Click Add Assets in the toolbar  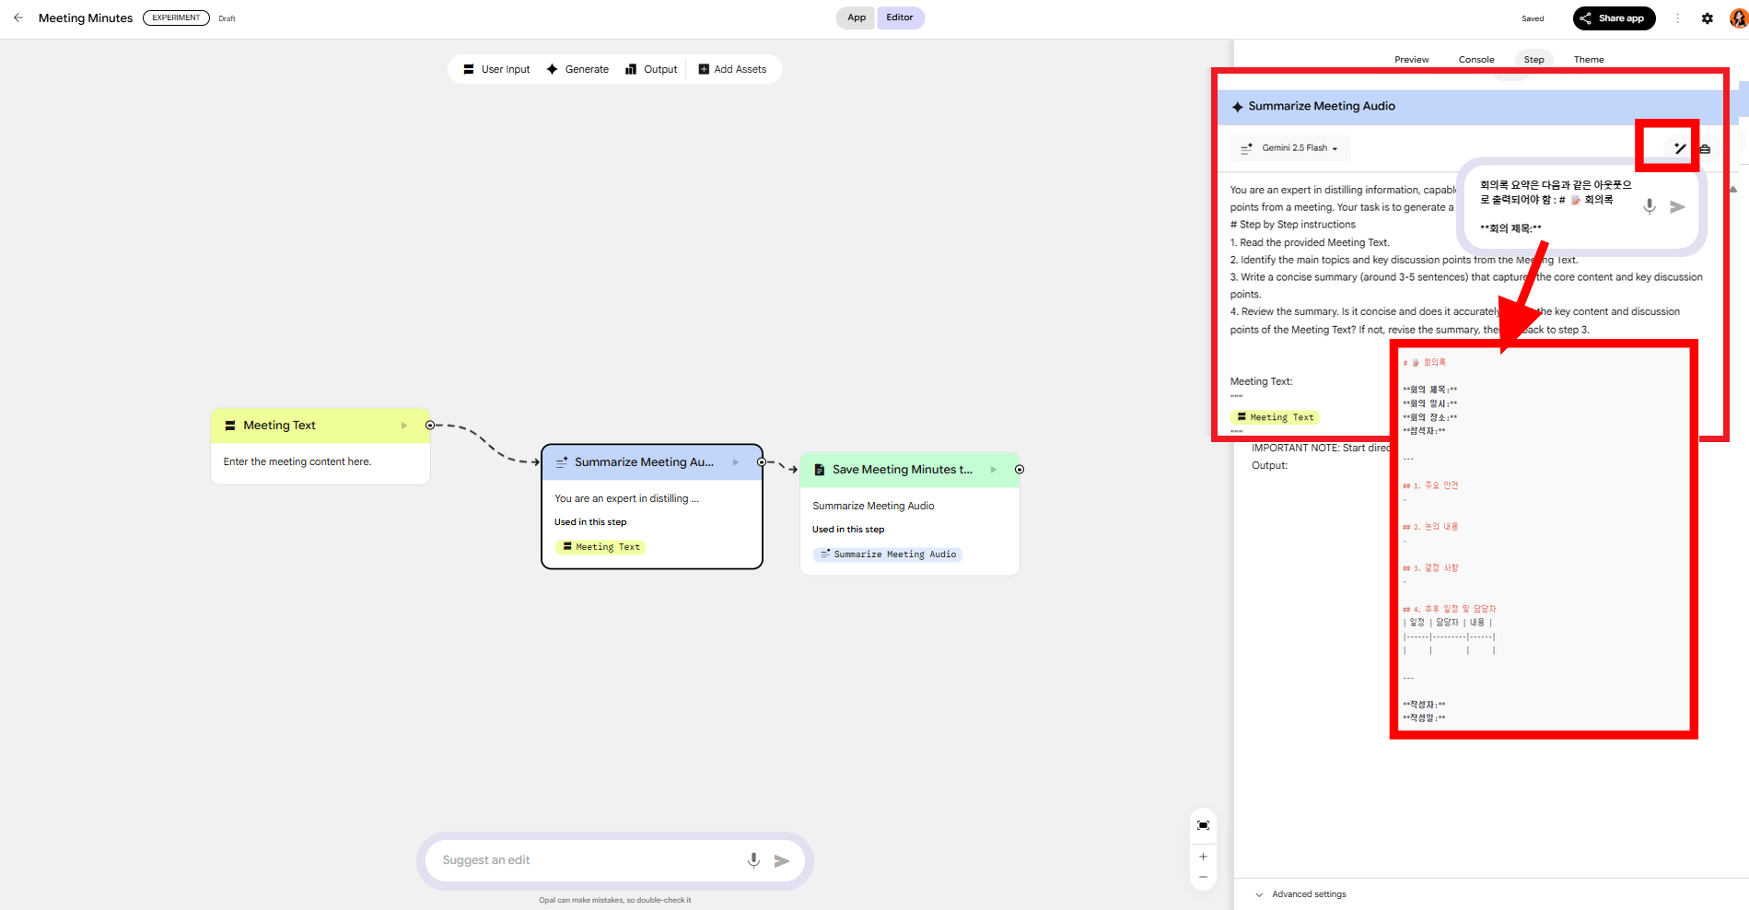point(732,69)
